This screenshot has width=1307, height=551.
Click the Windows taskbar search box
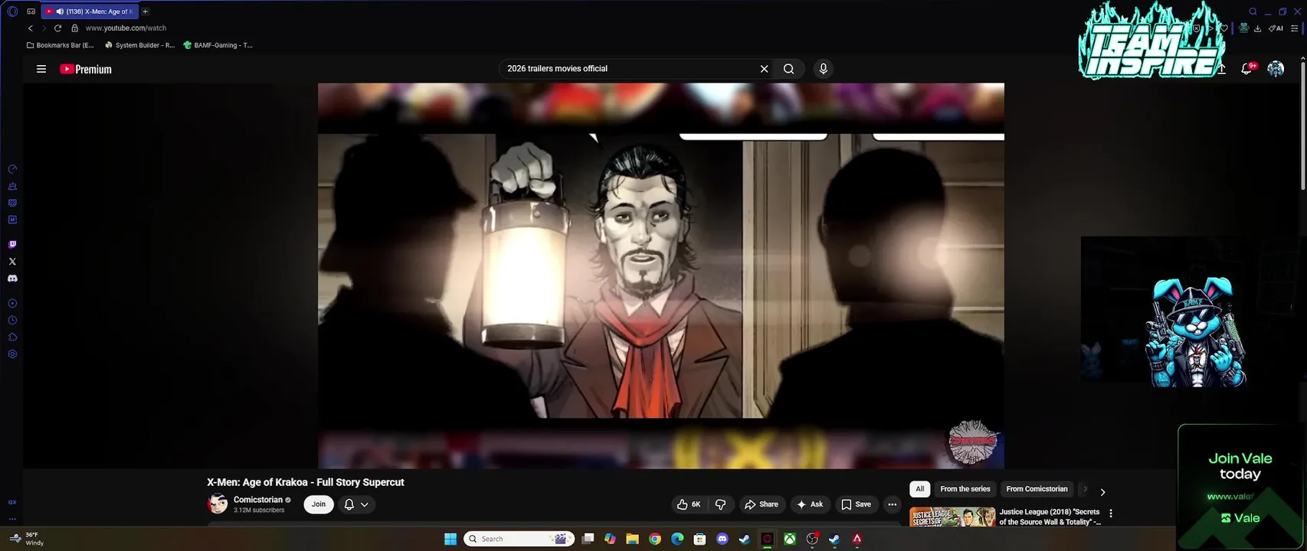coord(519,539)
